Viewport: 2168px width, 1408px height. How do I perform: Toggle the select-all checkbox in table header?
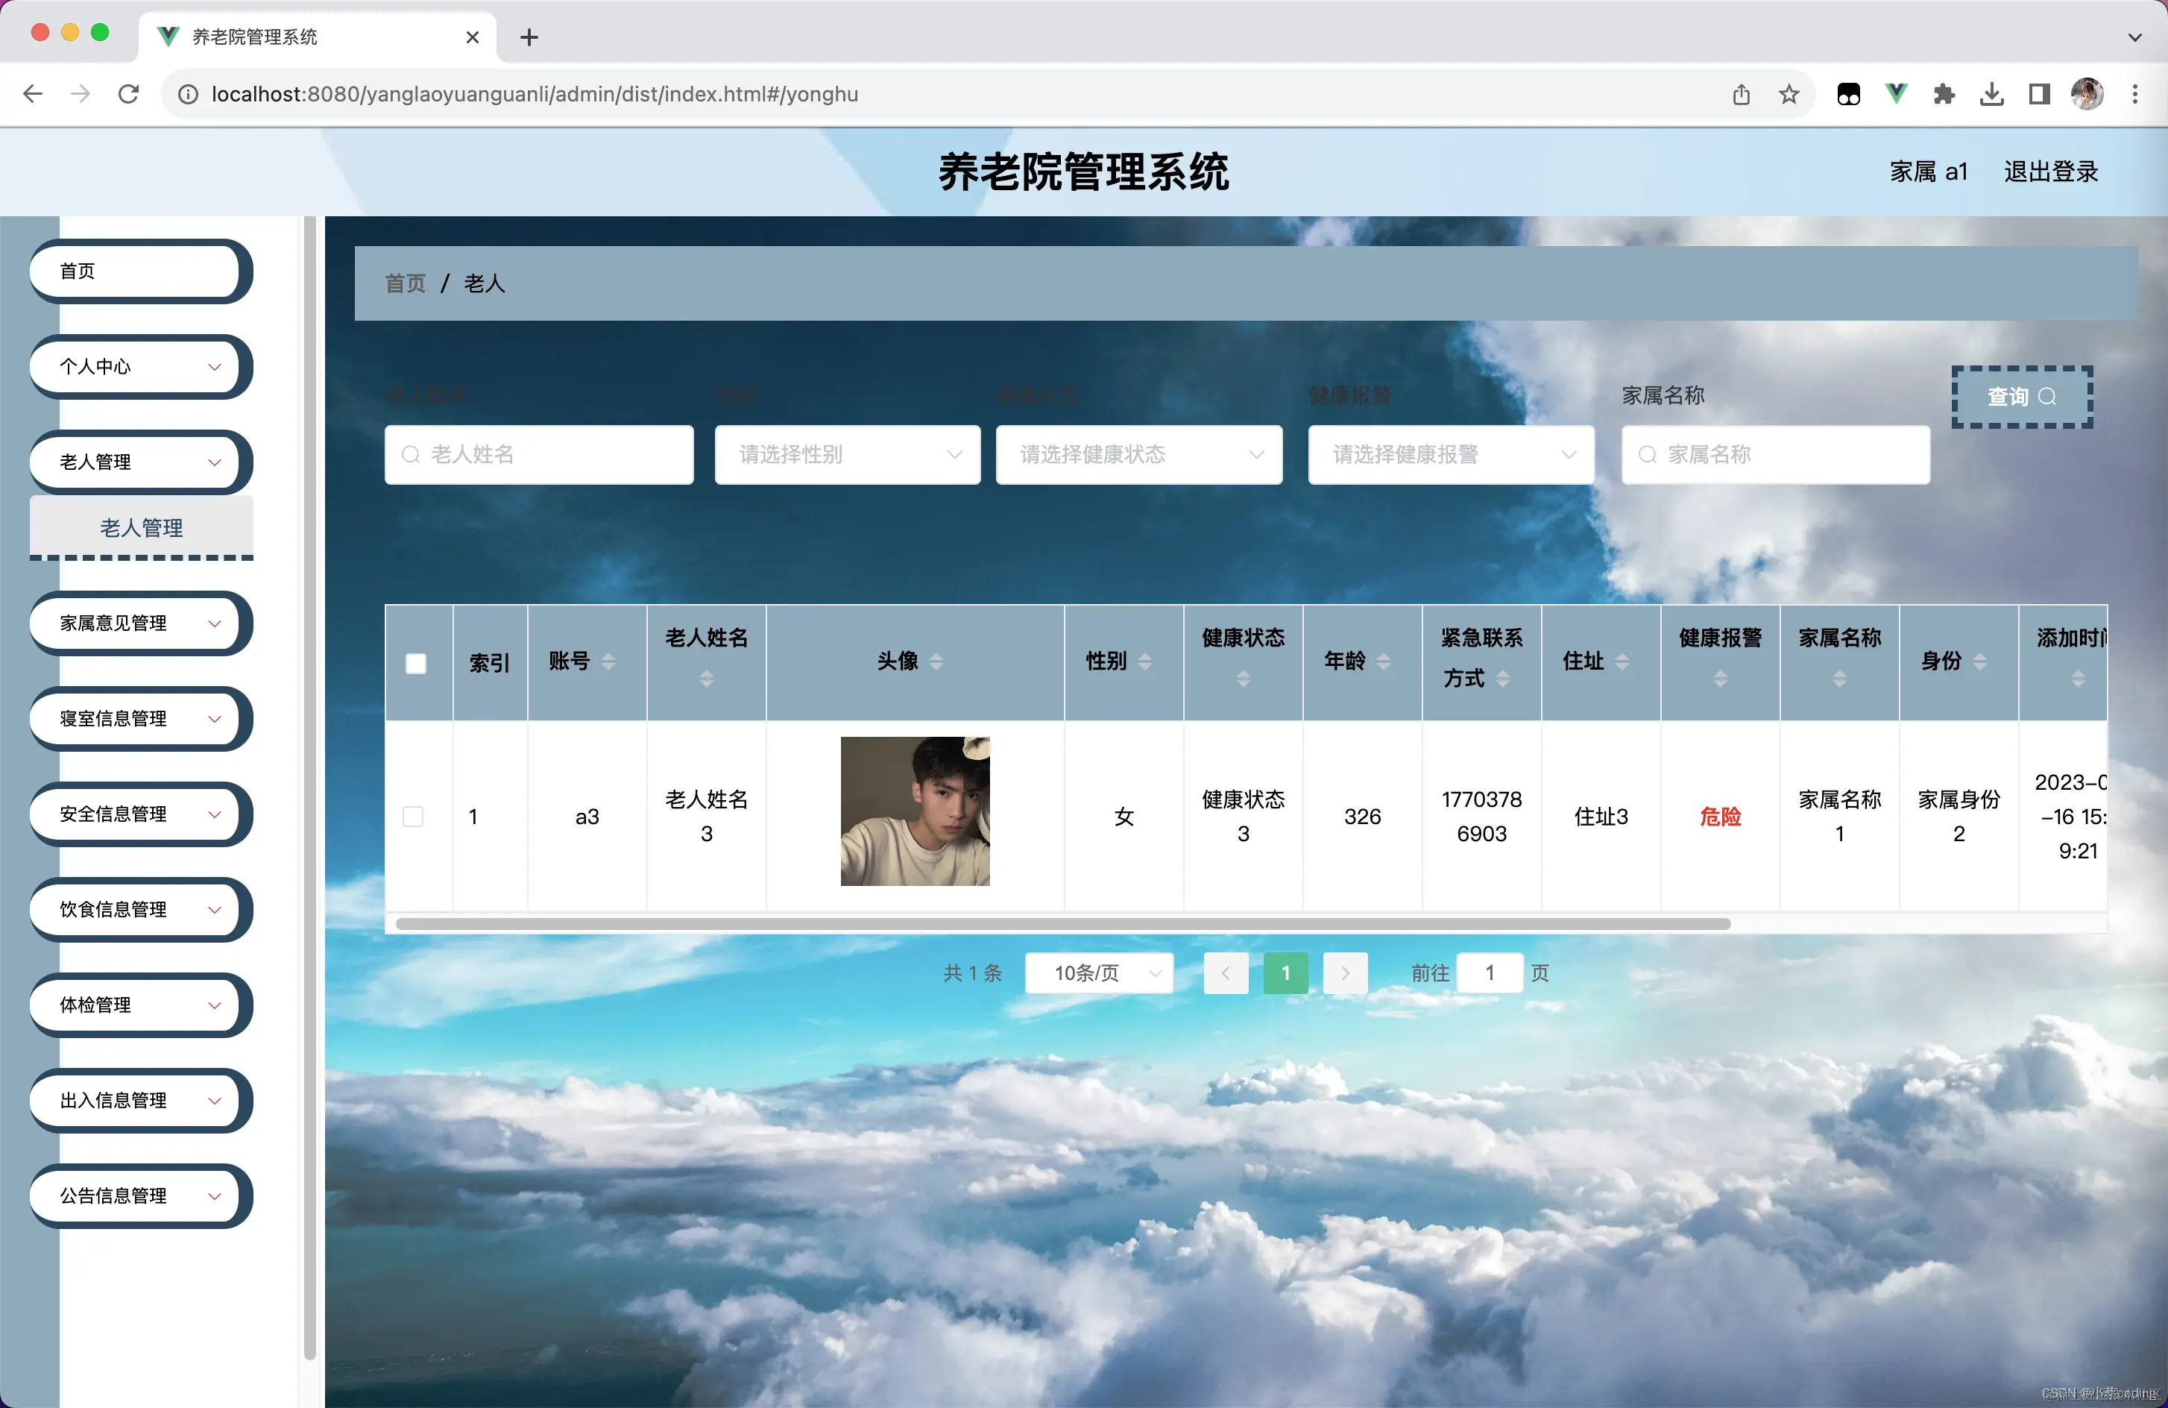point(417,662)
